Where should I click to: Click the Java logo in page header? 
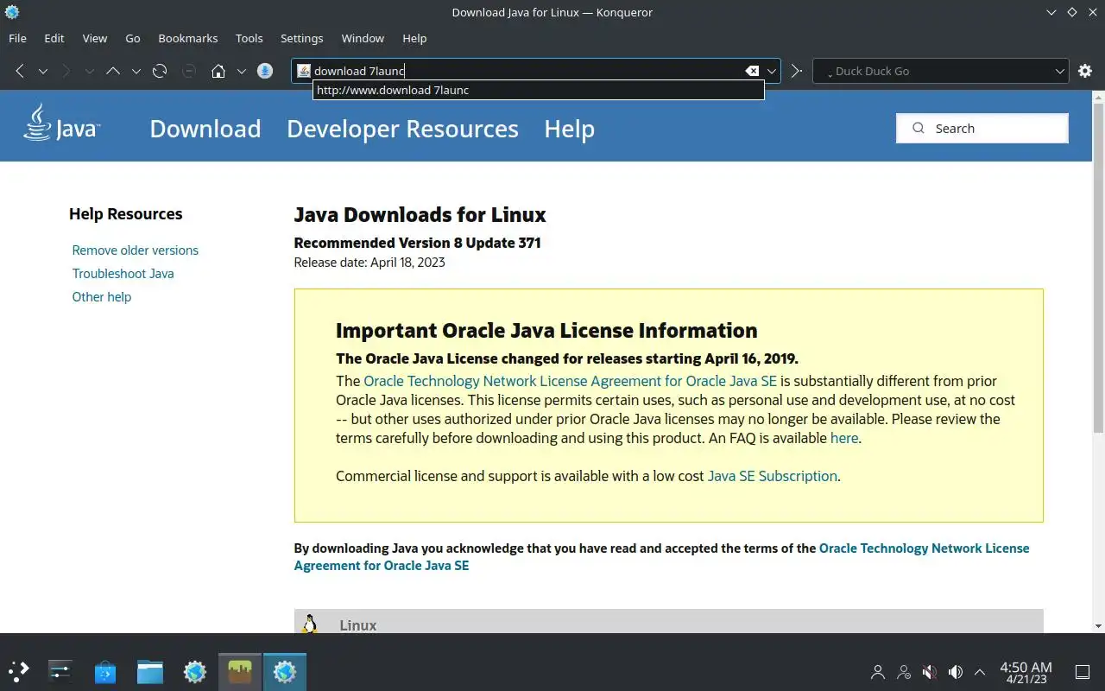point(61,123)
